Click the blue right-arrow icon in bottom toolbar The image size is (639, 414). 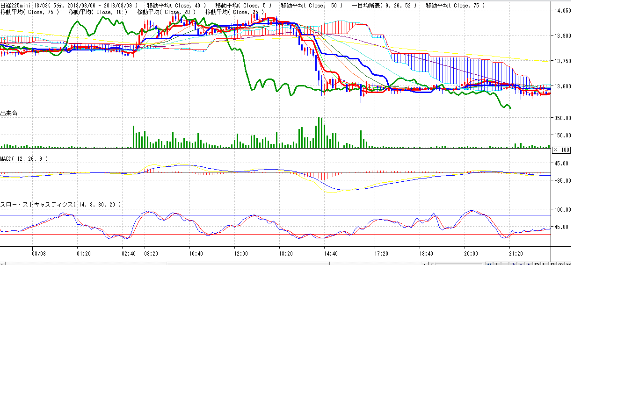point(529,264)
